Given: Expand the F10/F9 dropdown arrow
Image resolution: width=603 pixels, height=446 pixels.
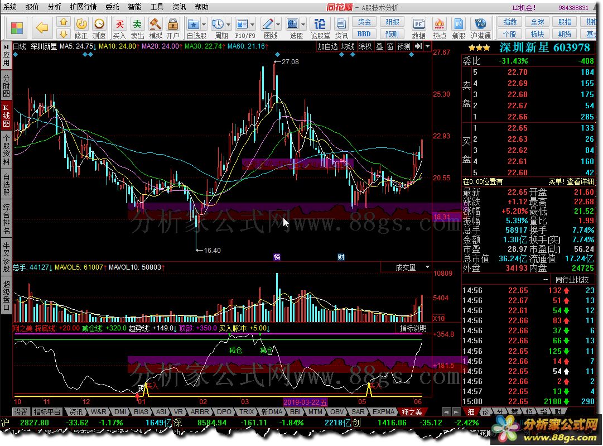Looking at the screenshot, I should click(253, 25).
